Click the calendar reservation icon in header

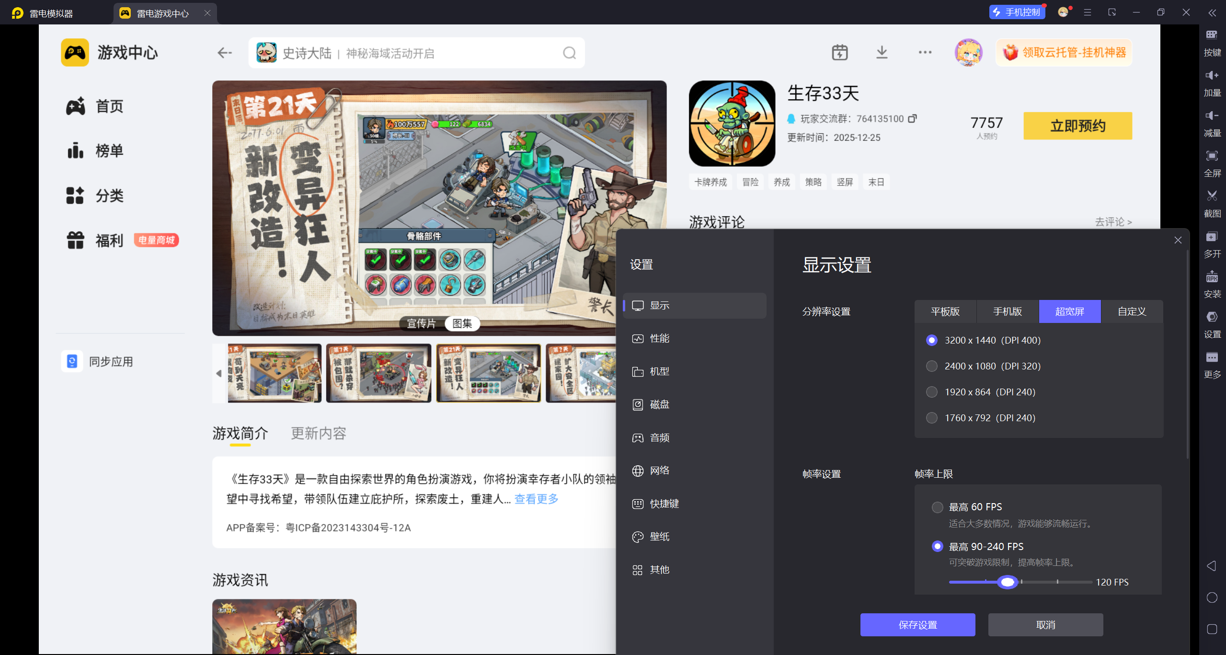[839, 52]
